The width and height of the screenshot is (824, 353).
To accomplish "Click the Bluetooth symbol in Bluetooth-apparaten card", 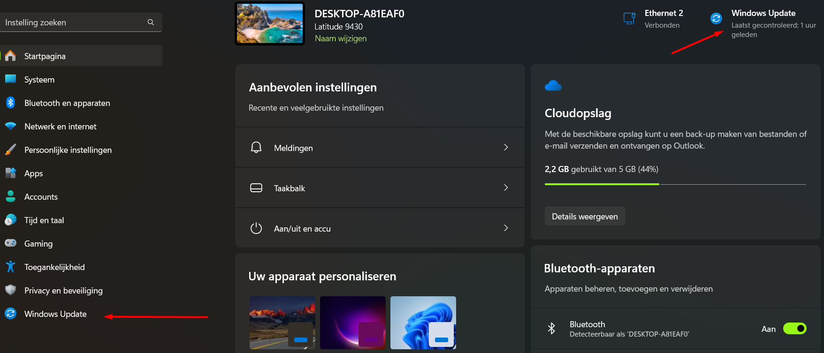I will click(551, 329).
